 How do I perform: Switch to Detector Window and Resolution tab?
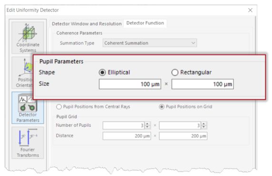pyautogui.click(x=87, y=24)
